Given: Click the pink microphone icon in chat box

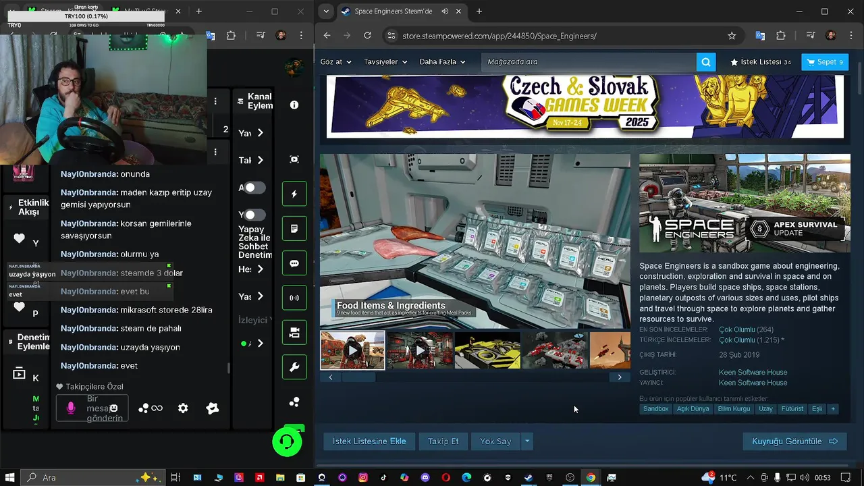Looking at the screenshot, I should tap(71, 408).
